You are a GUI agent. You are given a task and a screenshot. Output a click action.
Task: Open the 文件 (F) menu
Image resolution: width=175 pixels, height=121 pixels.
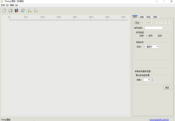click(x=4, y=5)
